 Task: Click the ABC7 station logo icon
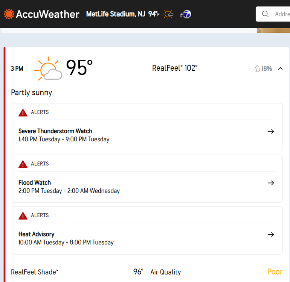tap(186, 14)
